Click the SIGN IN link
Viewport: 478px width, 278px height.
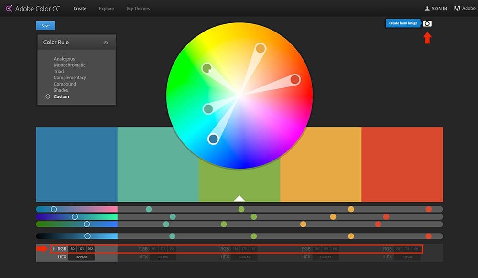click(x=439, y=9)
